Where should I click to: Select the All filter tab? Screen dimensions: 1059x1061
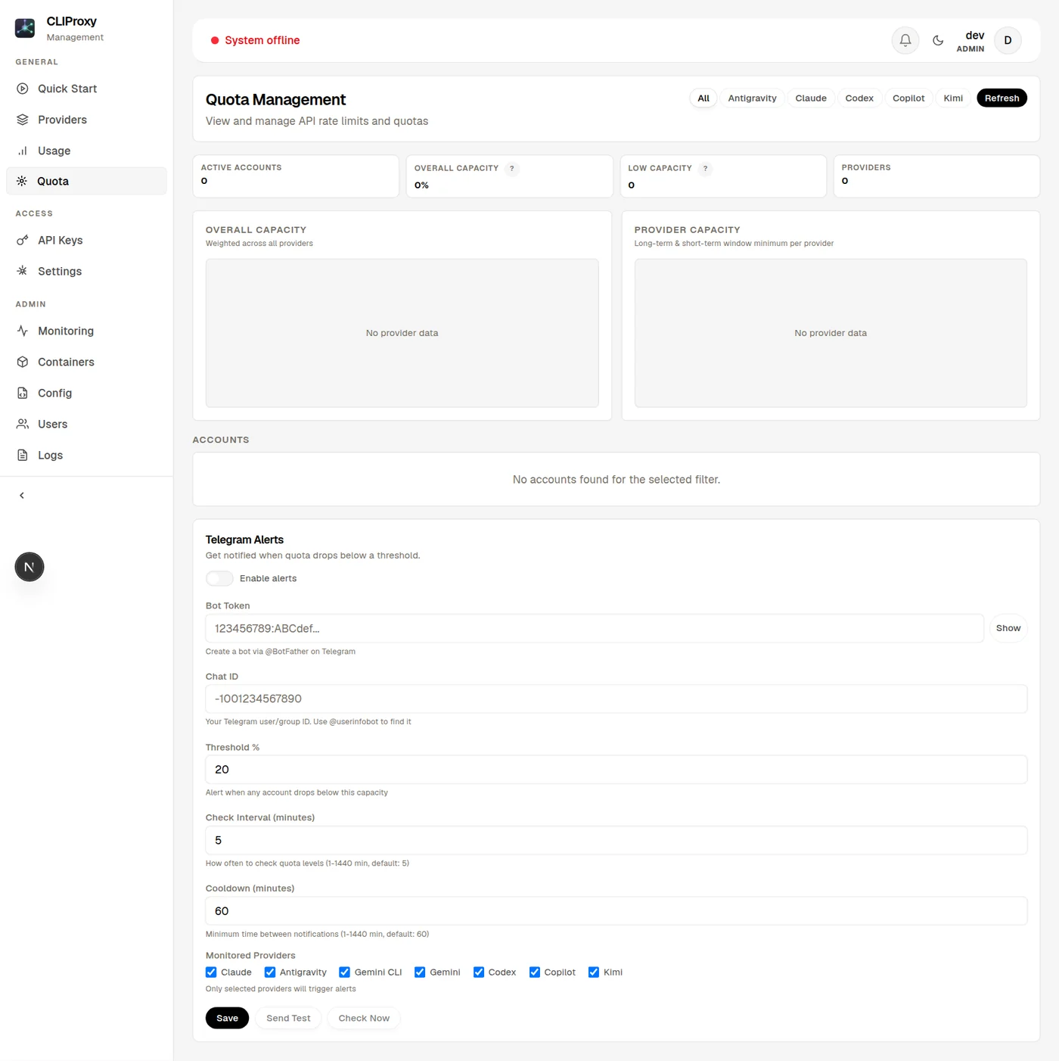[x=703, y=98]
